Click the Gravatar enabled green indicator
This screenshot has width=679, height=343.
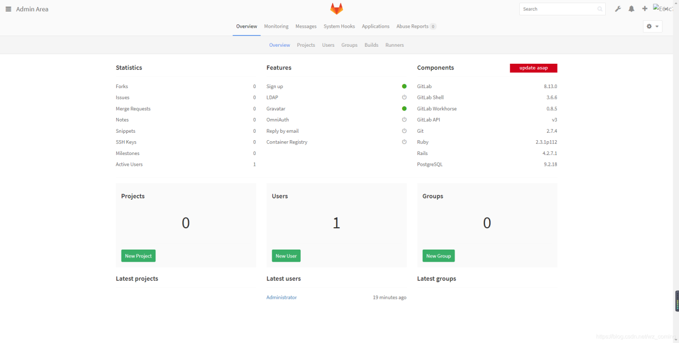pos(404,108)
